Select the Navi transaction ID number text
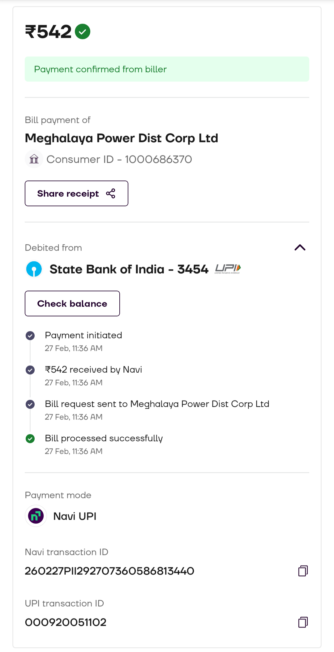 [109, 571]
